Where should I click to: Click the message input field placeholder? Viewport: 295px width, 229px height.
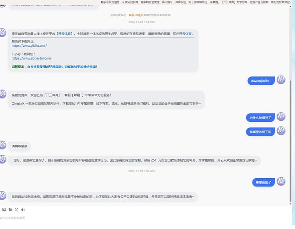pos(13,218)
